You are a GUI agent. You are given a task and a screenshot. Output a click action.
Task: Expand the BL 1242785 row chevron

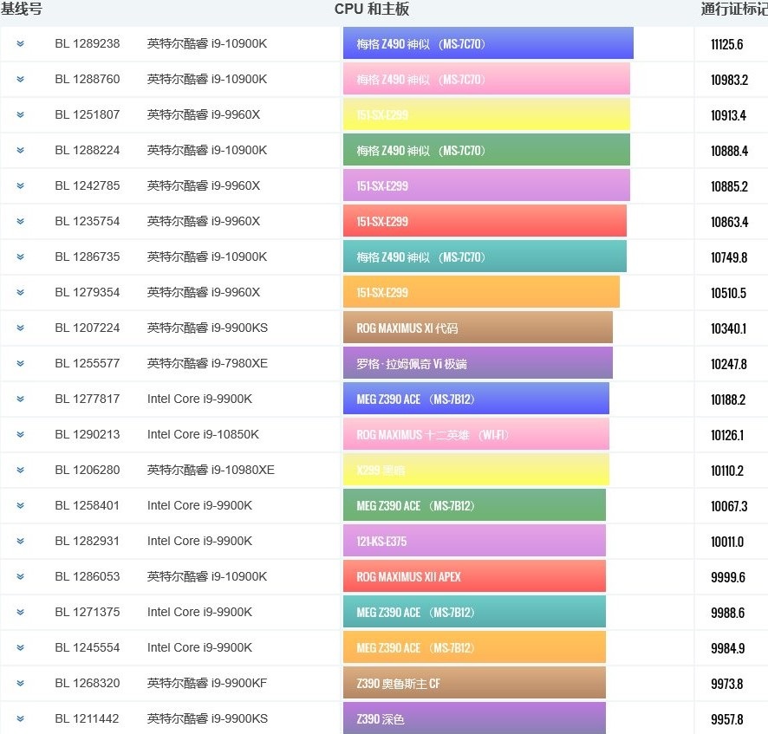pyautogui.click(x=20, y=185)
